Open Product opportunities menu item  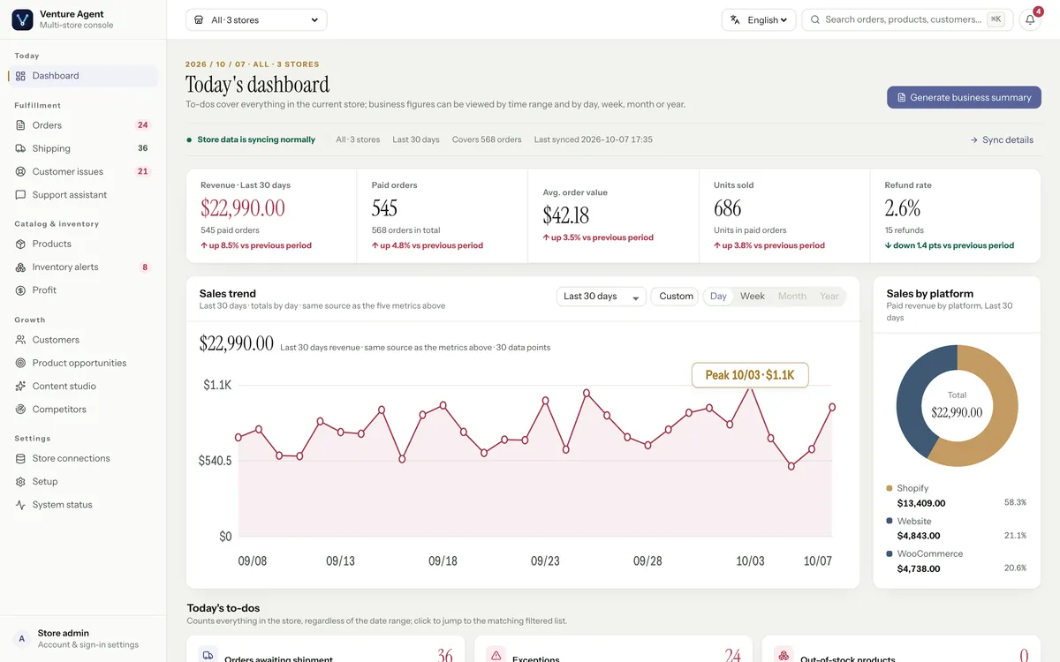[x=83, y=363]
